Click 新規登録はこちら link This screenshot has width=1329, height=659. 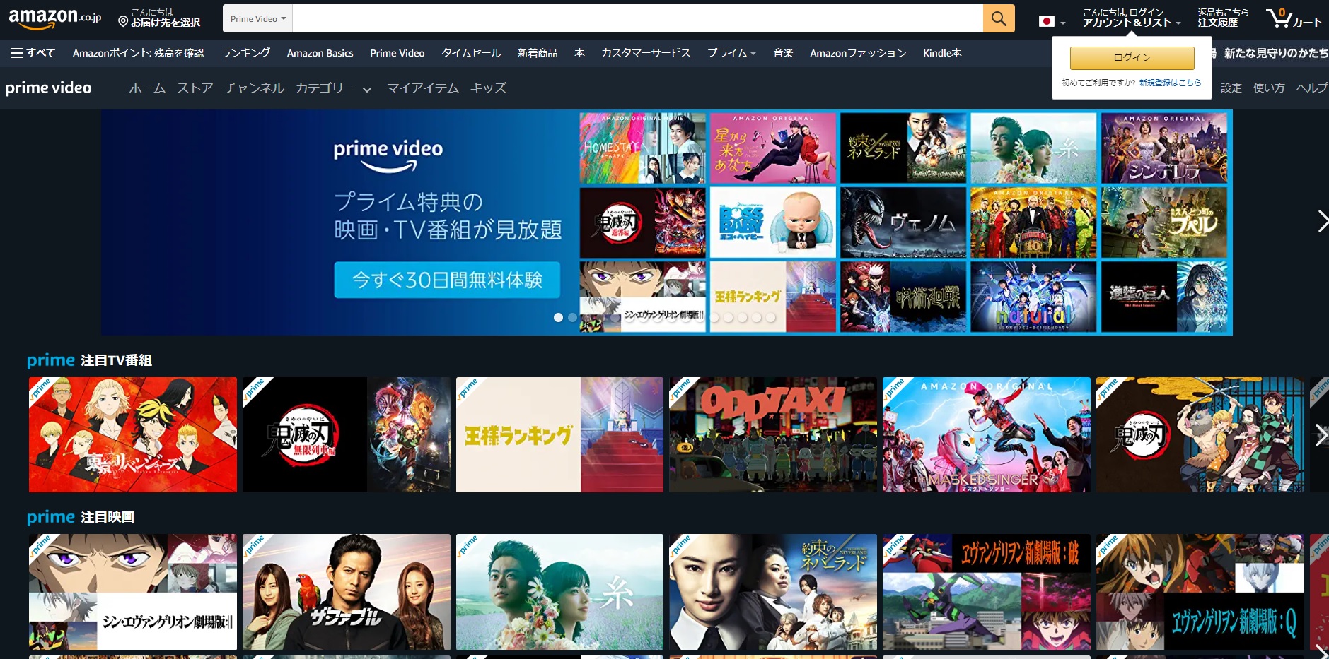pos(1170,83)
